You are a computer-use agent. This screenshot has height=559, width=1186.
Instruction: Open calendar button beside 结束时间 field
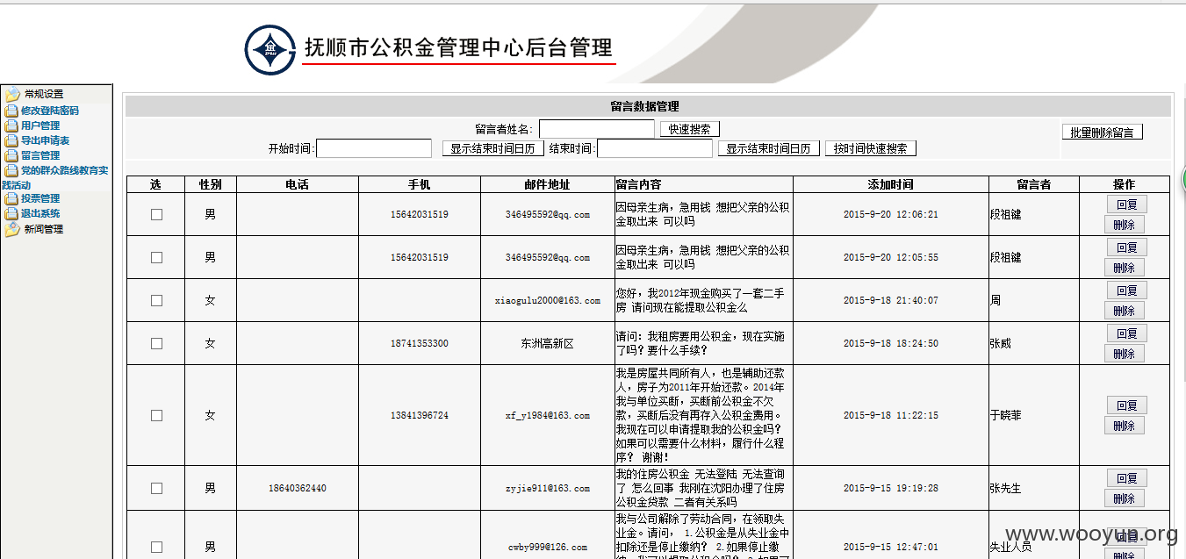[769, 148]
